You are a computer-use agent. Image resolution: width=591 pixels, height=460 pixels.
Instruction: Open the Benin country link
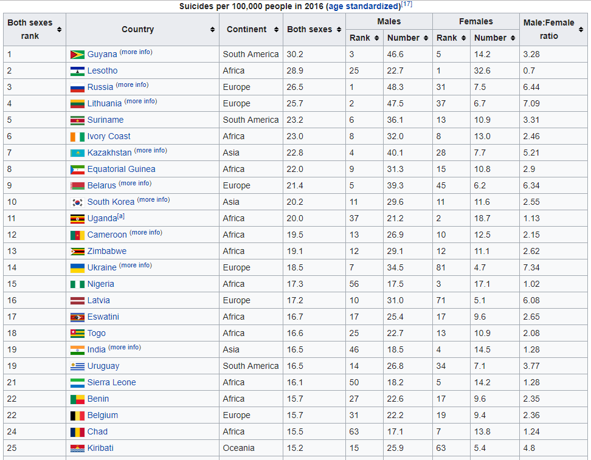tap(98, 399)
